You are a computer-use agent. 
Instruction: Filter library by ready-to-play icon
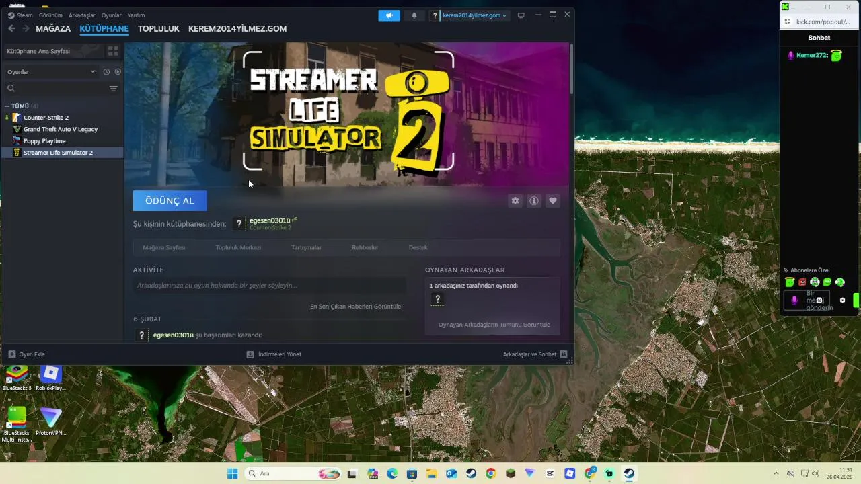[118, 72]
